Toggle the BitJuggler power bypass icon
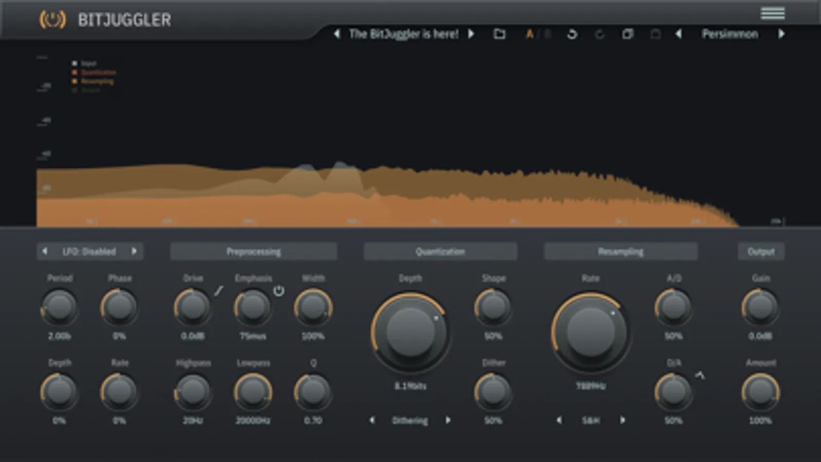 52,20
